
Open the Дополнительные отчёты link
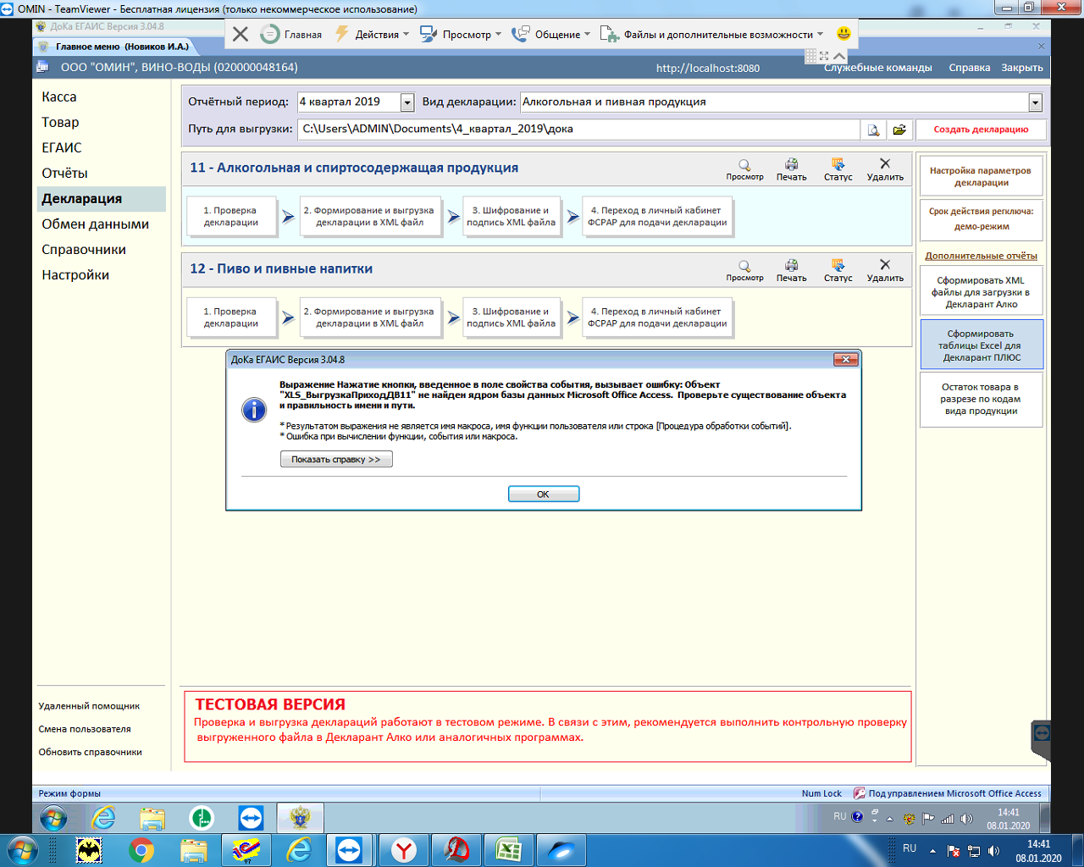[981, 256]
